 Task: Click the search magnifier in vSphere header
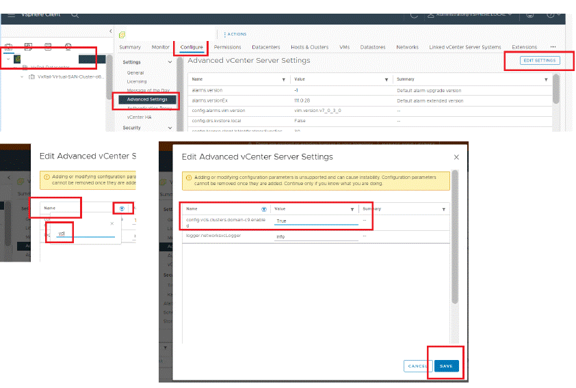point(75,15)
